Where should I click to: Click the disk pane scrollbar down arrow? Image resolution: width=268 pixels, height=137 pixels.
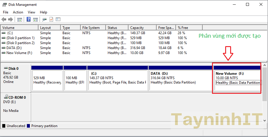265,120
